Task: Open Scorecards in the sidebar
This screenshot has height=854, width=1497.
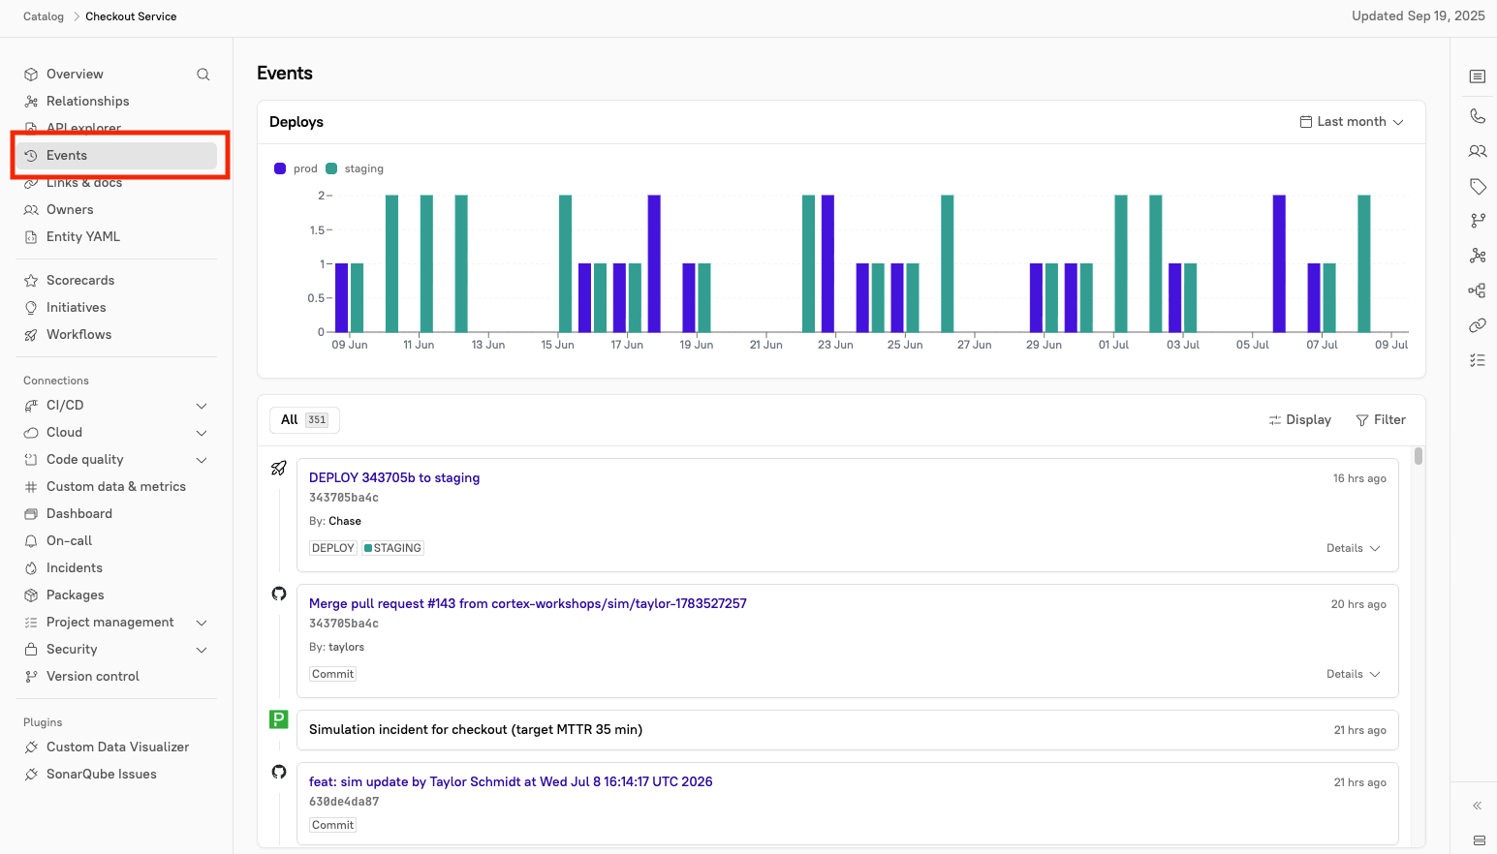Action: 80,281
